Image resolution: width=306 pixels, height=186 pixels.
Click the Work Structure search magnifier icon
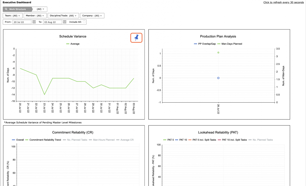[6, 9]
